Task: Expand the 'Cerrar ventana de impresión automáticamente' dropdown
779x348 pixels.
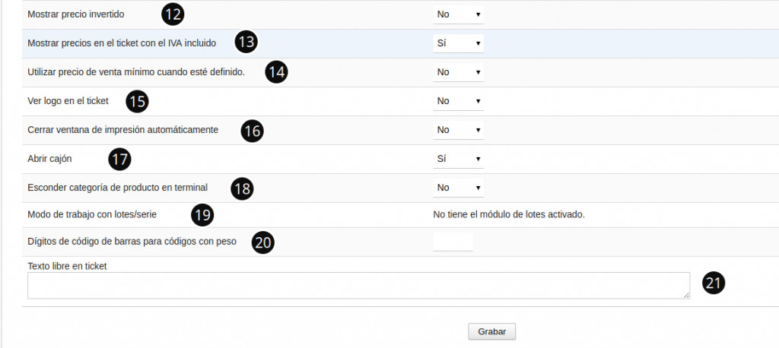Action: [x=458, y=130]
